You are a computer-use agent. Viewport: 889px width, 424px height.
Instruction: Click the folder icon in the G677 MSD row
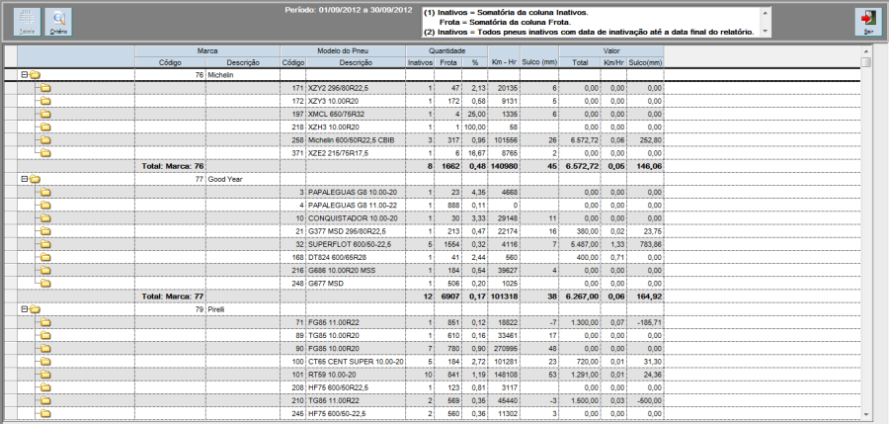coord(45,284)
